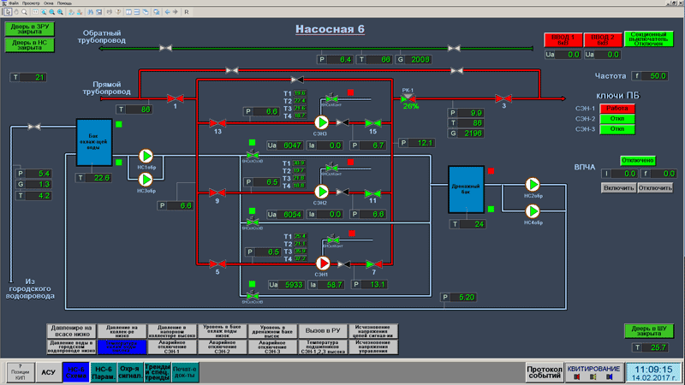The height and width of the screenshot is (385, 685).
Task: Toggle the СЭН-1 Работа key
Action: coord(616,109)
